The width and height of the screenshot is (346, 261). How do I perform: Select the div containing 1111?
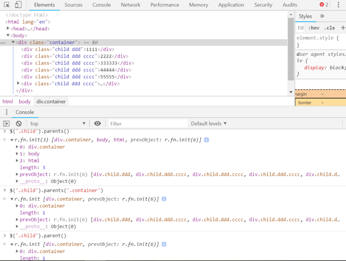pos(67,49)
